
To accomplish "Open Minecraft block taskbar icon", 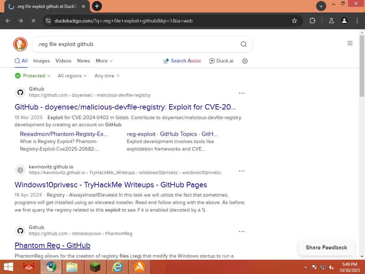I will 95,267.
